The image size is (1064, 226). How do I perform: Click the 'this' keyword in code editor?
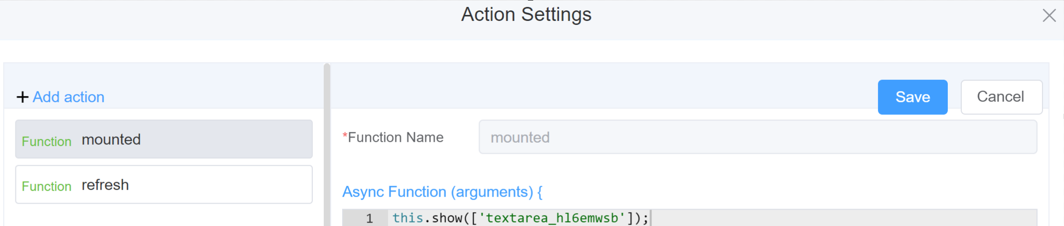point(407,218)
